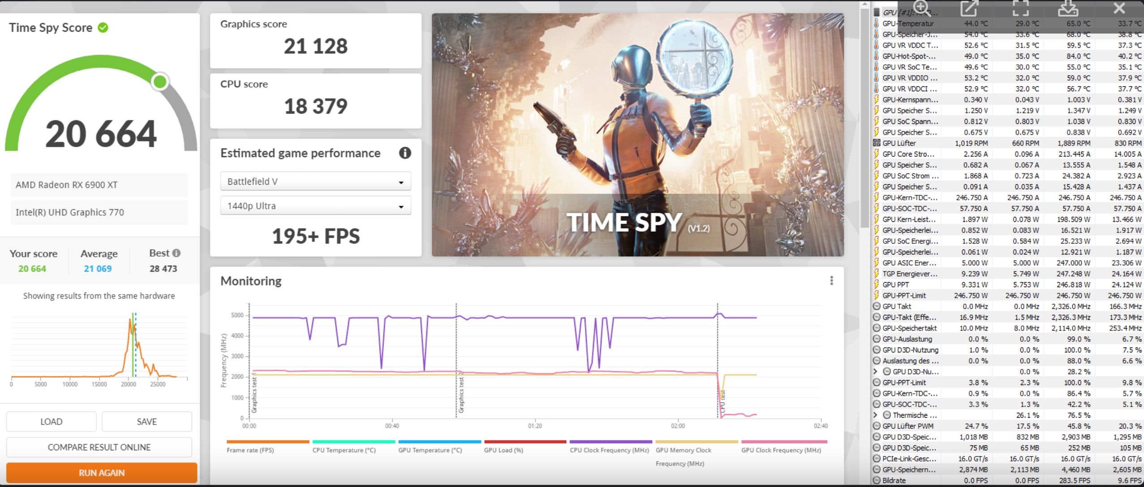The width and height of the screenshot is (1144, 487).
Task: Toggle CPU Clock Frequency legend series
Action: [609, 450]
